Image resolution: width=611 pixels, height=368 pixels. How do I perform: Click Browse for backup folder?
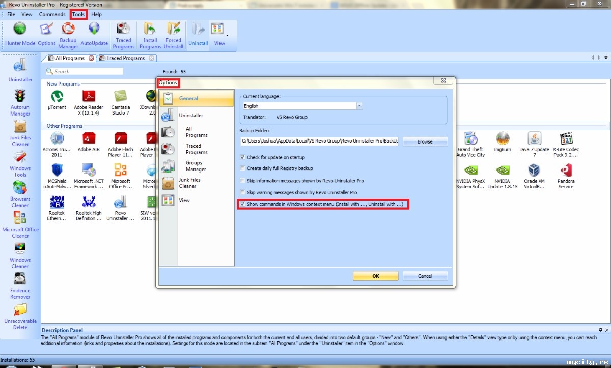pos(425,141)
